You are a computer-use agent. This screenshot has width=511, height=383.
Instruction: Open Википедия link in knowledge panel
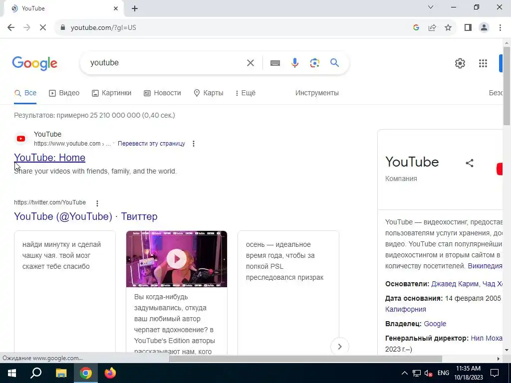click(x=485, y=266)
